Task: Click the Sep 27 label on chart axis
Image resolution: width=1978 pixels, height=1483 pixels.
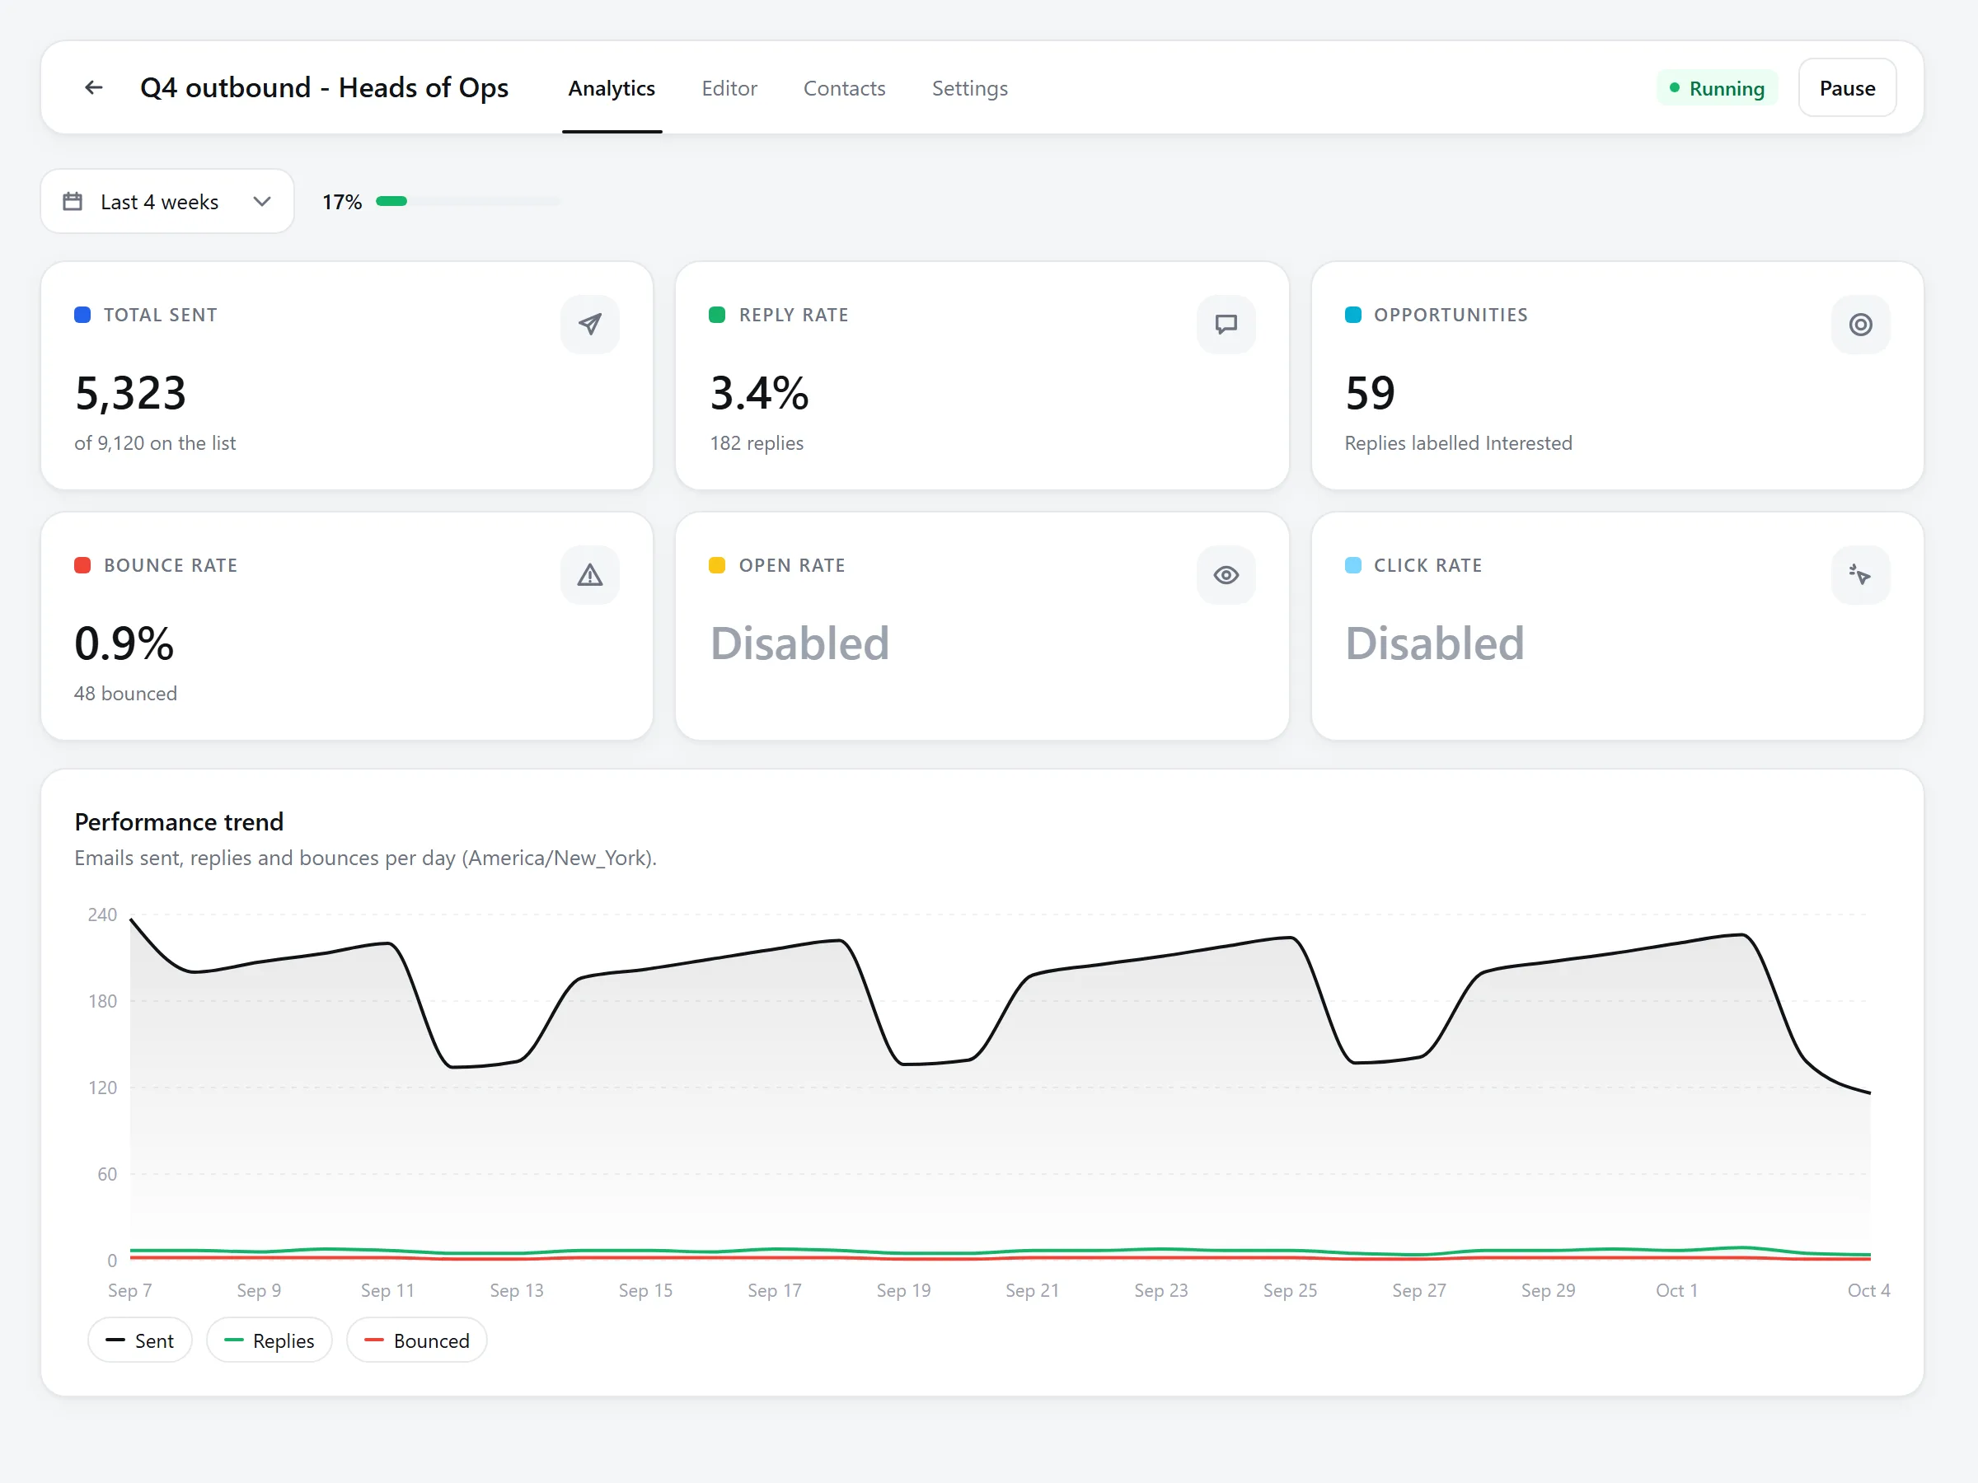Action: tap(1419, 1290)
